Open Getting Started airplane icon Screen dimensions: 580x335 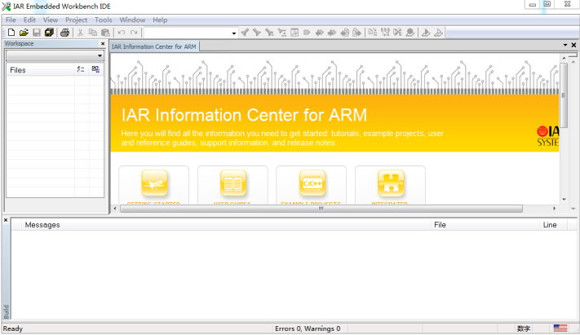(x=154, y=183)
